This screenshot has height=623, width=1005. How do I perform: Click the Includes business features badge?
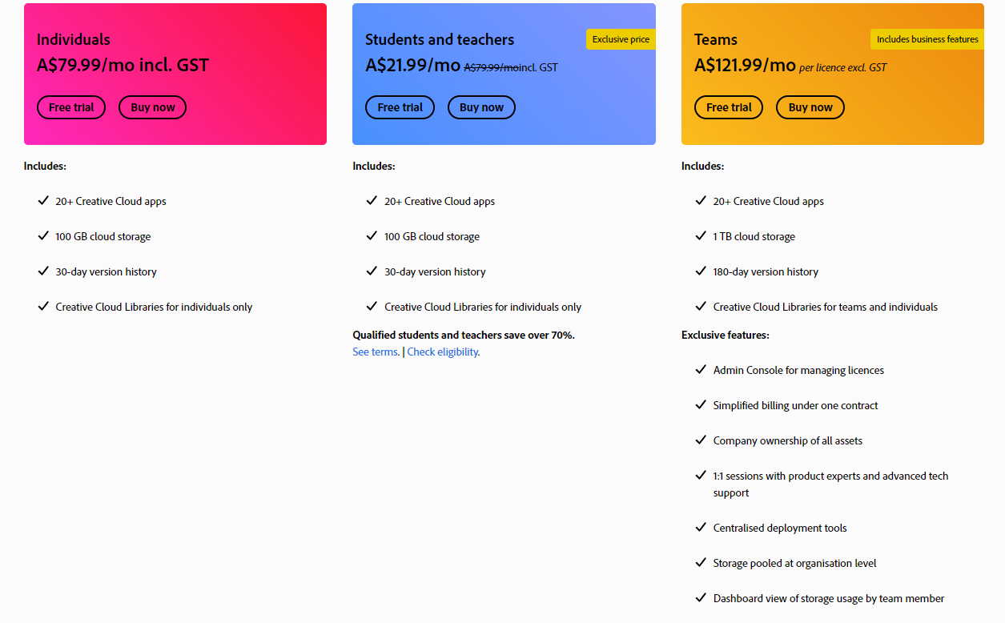(927, 39)
